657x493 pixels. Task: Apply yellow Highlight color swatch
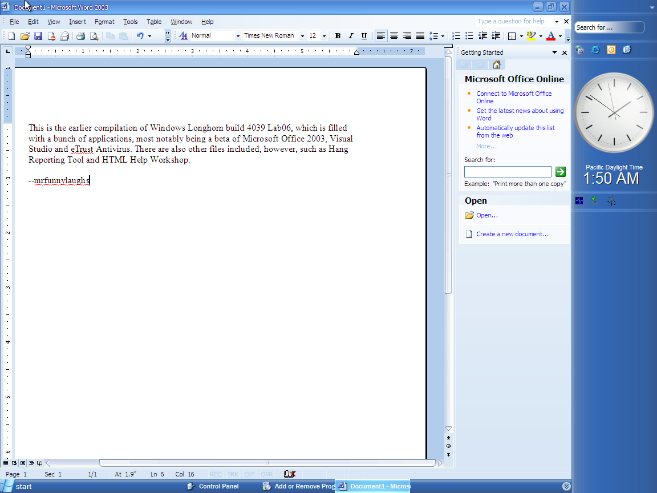point(532,36)
